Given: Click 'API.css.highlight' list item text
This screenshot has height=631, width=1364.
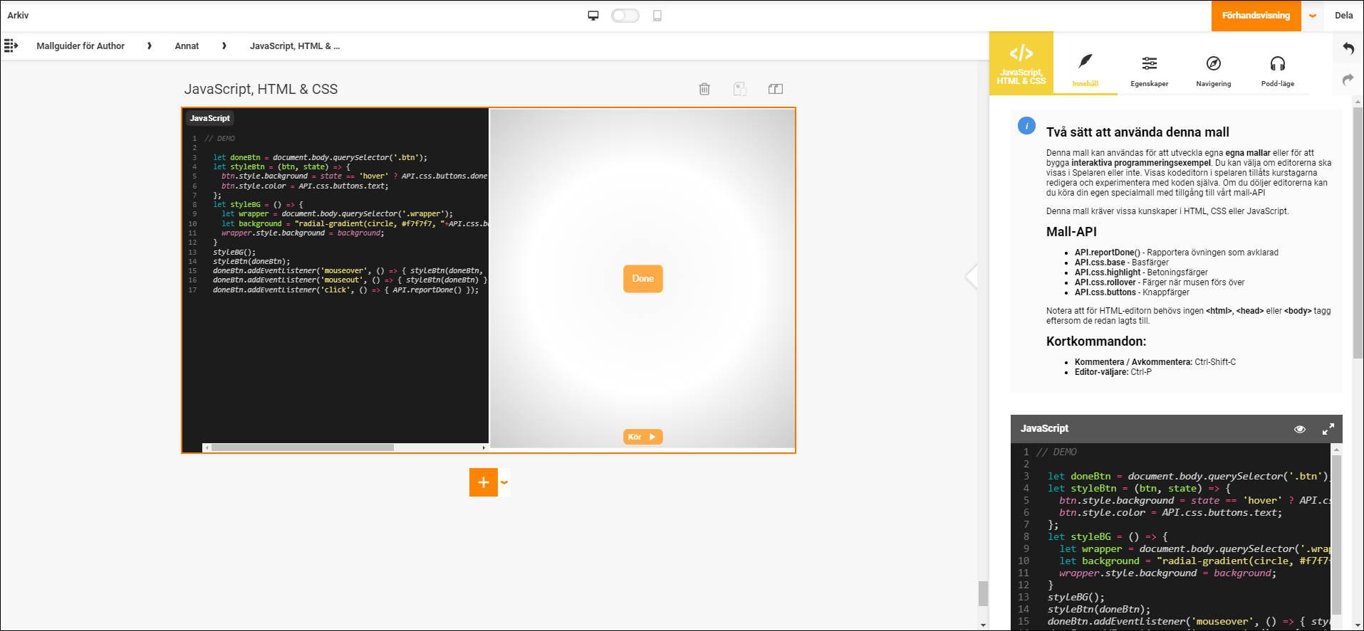Looking at the screenshot, I should coord(1141,272).
